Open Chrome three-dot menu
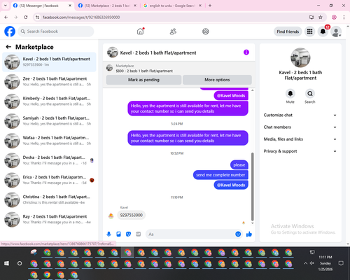 point(344,17)
